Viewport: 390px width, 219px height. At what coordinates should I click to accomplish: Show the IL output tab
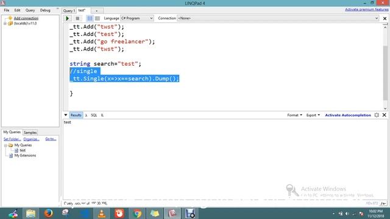102,115
